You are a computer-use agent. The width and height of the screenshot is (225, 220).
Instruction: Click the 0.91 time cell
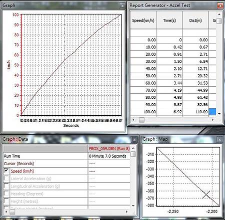(169, 54)
